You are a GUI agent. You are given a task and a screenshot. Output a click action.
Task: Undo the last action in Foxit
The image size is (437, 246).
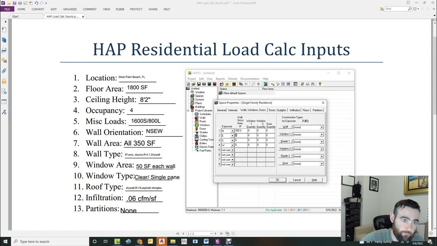click(x=36, y=3)
